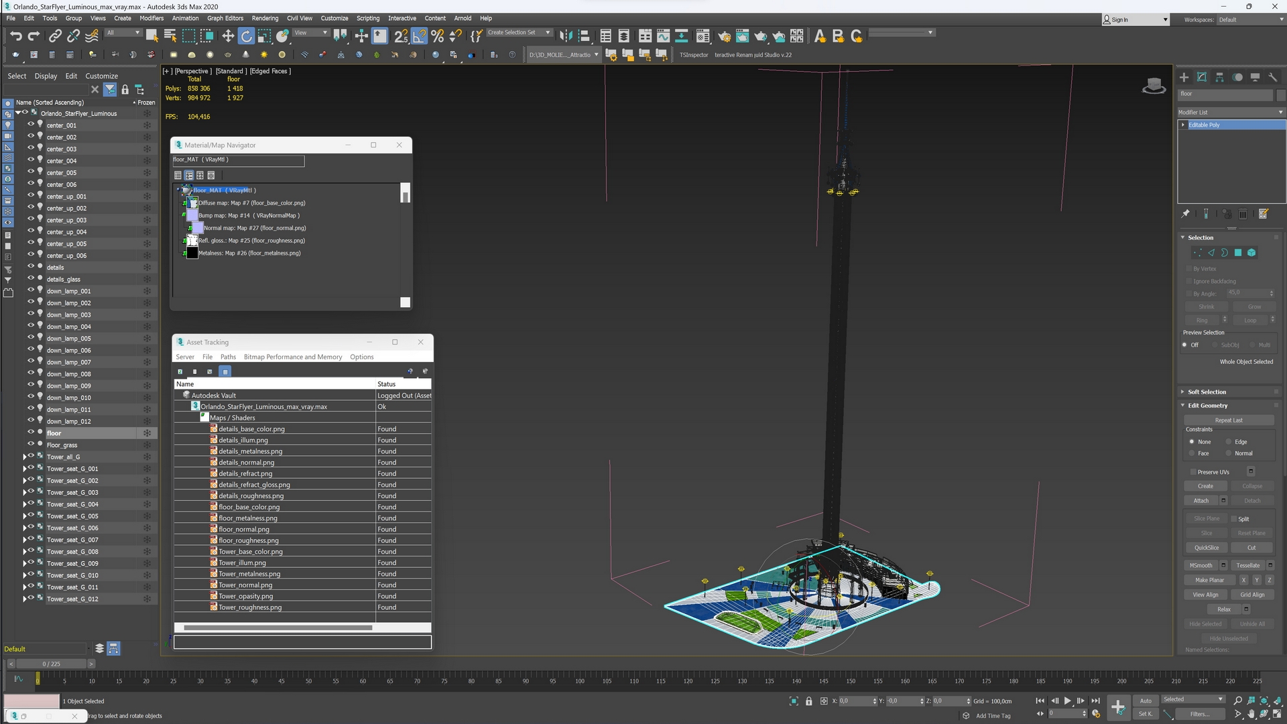Open the Utilities wrench tab
The height and width of the screenshot is (724, 1287).
coord(1273,78)
